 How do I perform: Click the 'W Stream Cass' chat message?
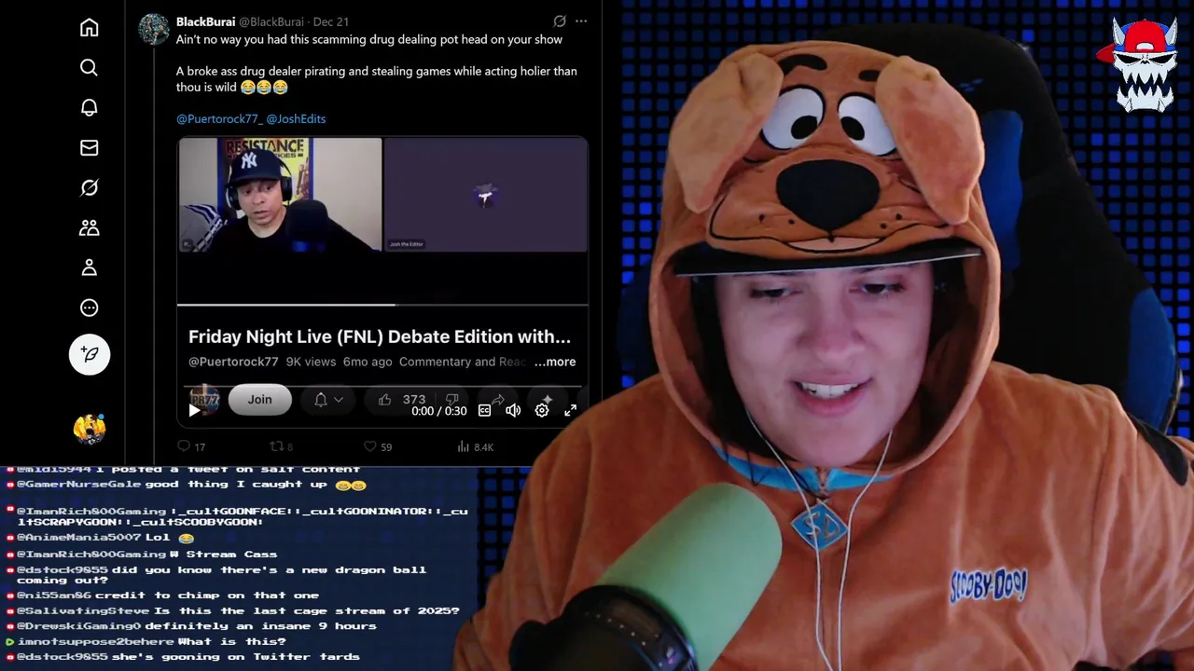[x=142, y=555]
